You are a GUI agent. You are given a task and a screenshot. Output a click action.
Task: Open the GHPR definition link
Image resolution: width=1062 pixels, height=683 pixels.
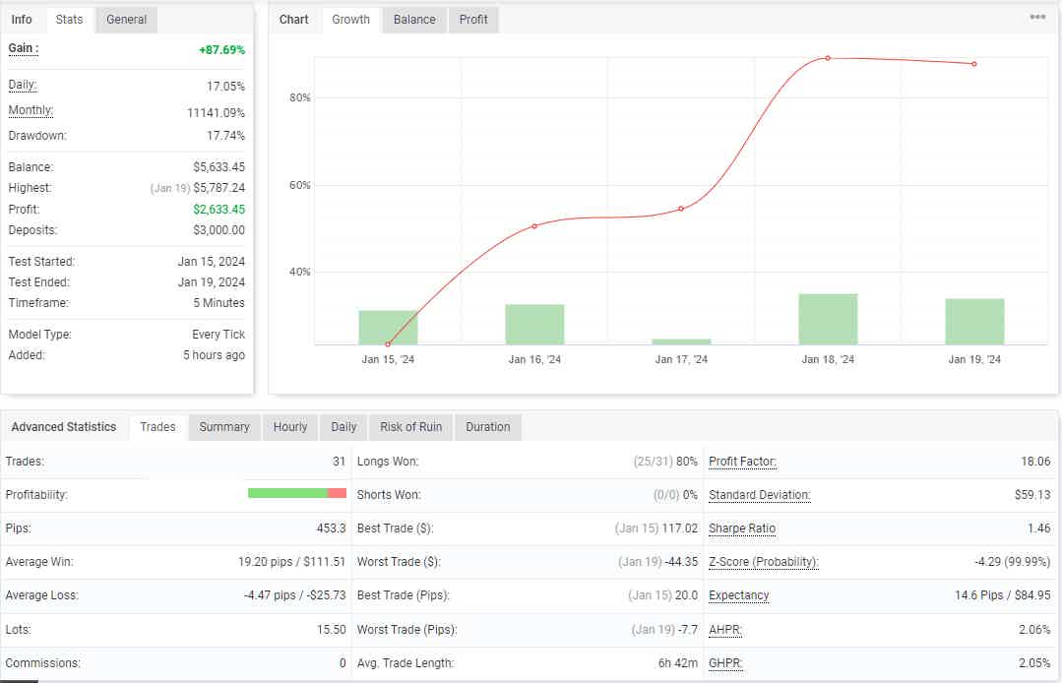pos(724,662)
